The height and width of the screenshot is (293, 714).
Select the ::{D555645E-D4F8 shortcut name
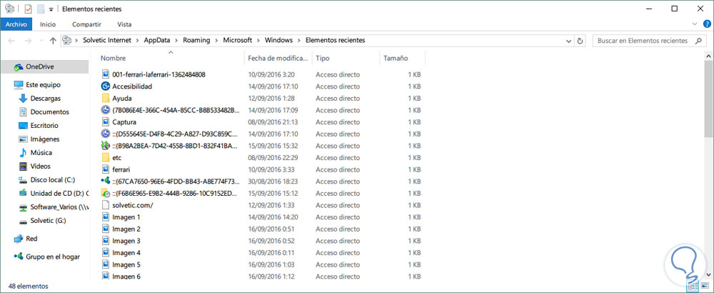tap(175, 134)
